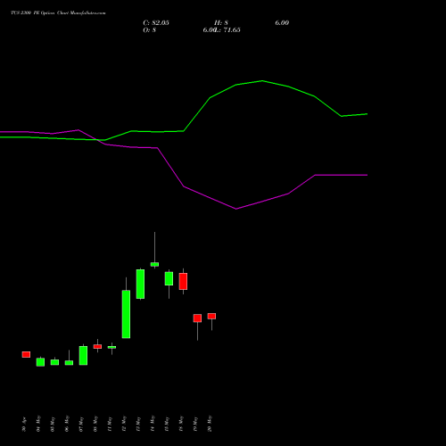Click the close value 'C: 82.05'
Viewport: 446px width, 446px height.
pos(156,23)
